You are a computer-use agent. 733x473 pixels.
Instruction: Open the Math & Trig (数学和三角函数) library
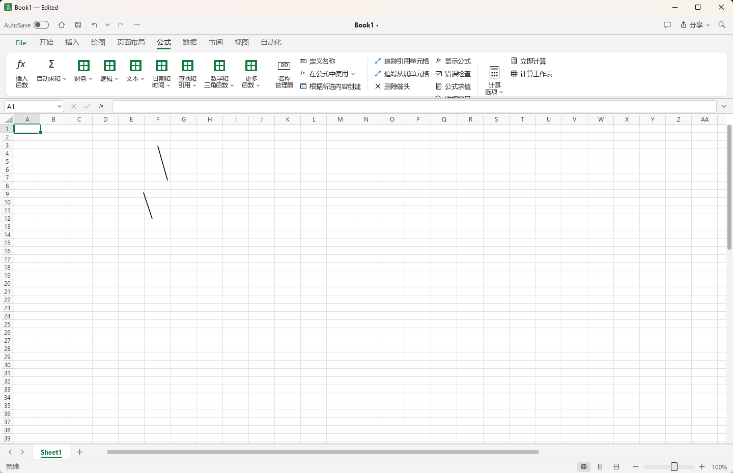click(x=219, y=74)
